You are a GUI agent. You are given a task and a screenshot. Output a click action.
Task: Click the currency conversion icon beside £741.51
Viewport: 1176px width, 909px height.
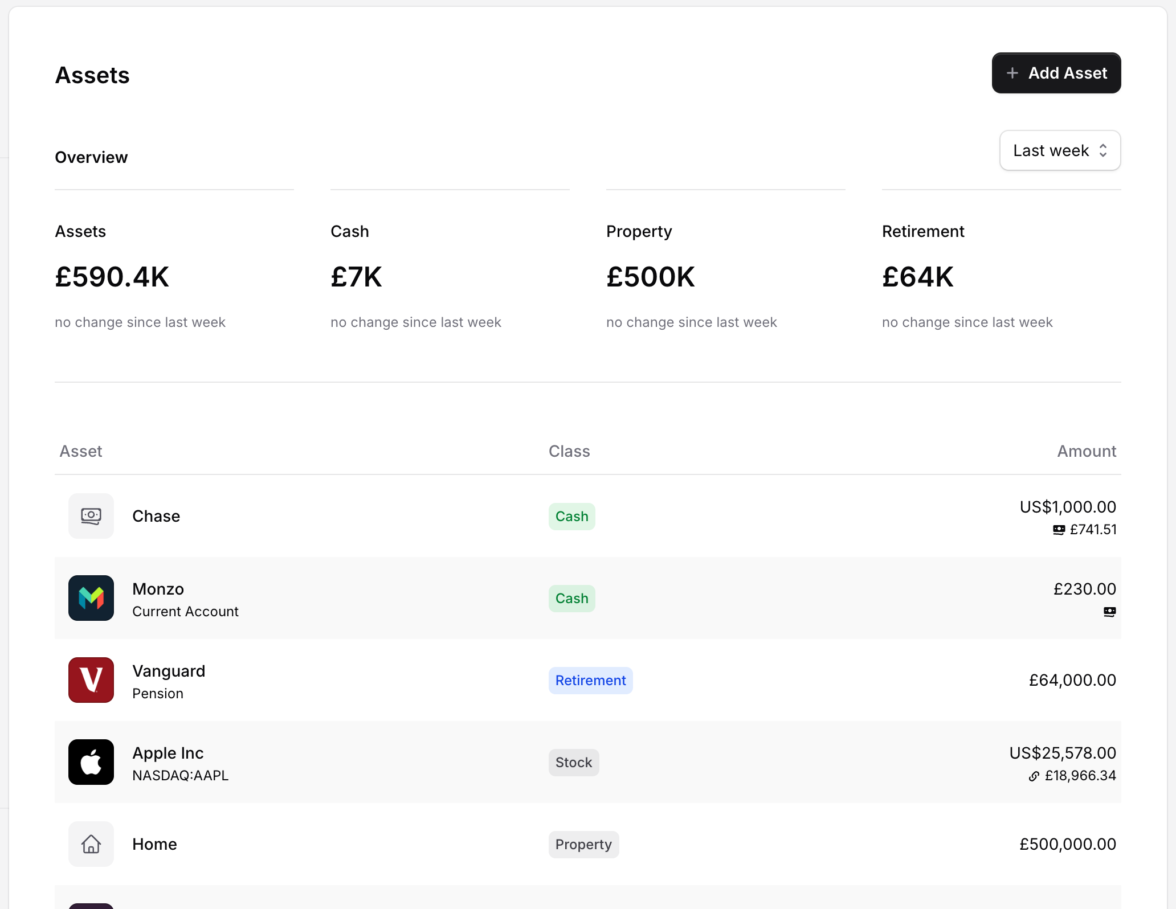pyautogui.click(x=1059, y=529)
